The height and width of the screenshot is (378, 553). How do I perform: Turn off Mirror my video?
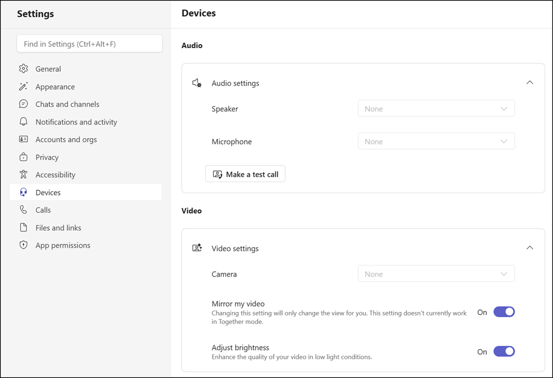click(x=504, y=312)
